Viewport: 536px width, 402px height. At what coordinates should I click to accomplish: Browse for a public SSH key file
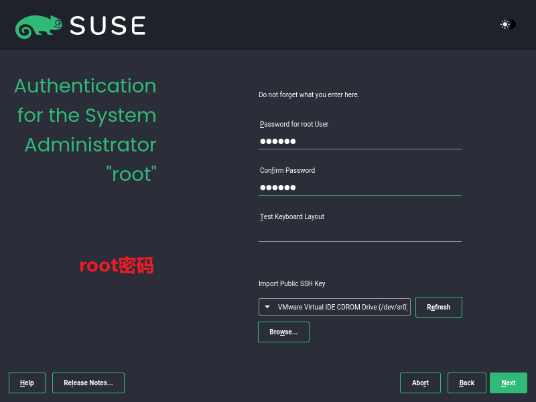click(x=283, y=332)
